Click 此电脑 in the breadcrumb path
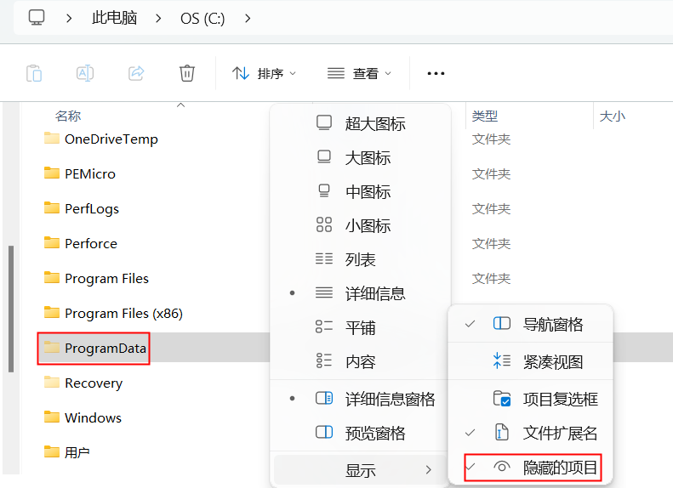The image size is (673, 488). (x=114, y=17)
